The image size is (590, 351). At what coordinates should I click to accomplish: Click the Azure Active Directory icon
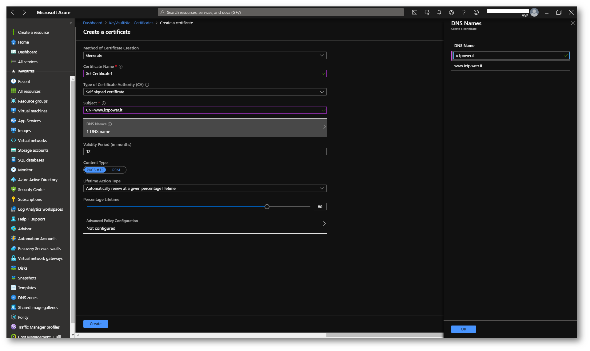[x=13, y=180]
